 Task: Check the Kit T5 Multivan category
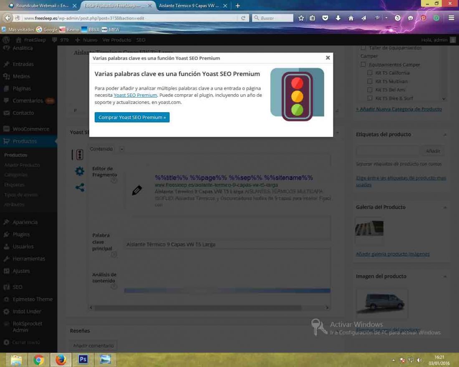[370, 81]
